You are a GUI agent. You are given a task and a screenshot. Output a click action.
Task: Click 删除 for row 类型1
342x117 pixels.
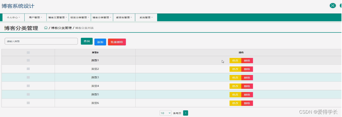pos(247,60)
